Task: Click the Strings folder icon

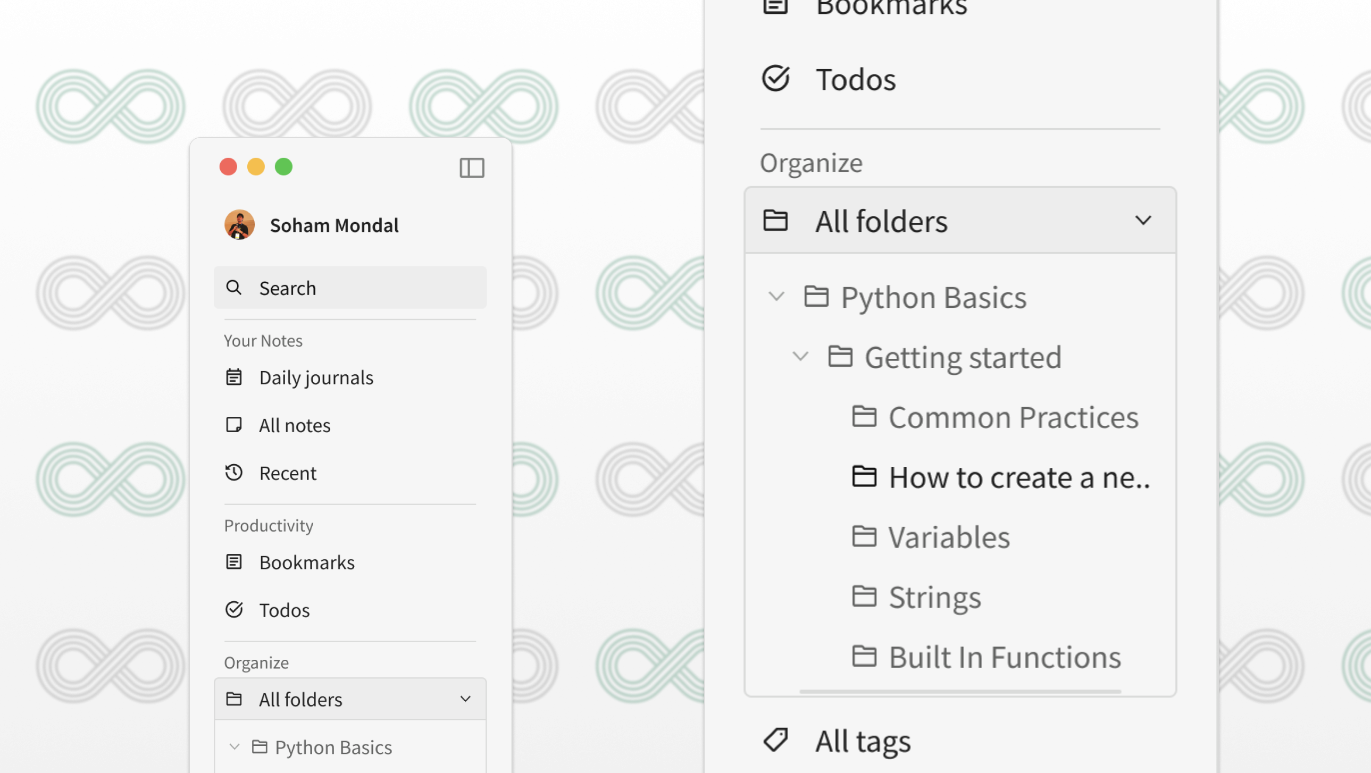Action: pos(864,596)
